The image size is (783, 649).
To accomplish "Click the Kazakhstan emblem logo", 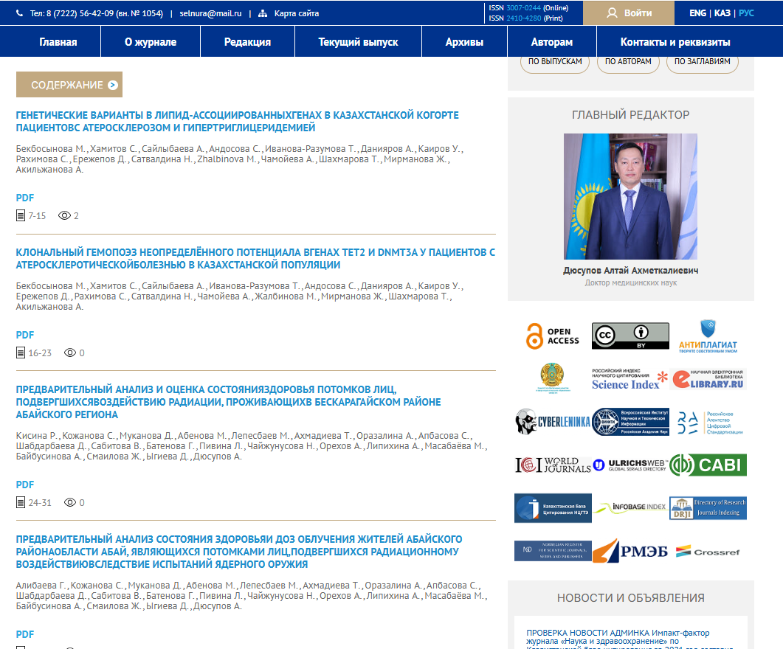I will 552,378.
